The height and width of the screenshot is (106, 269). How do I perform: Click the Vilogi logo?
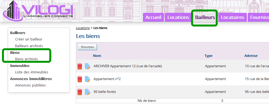(x=38, y=11)
